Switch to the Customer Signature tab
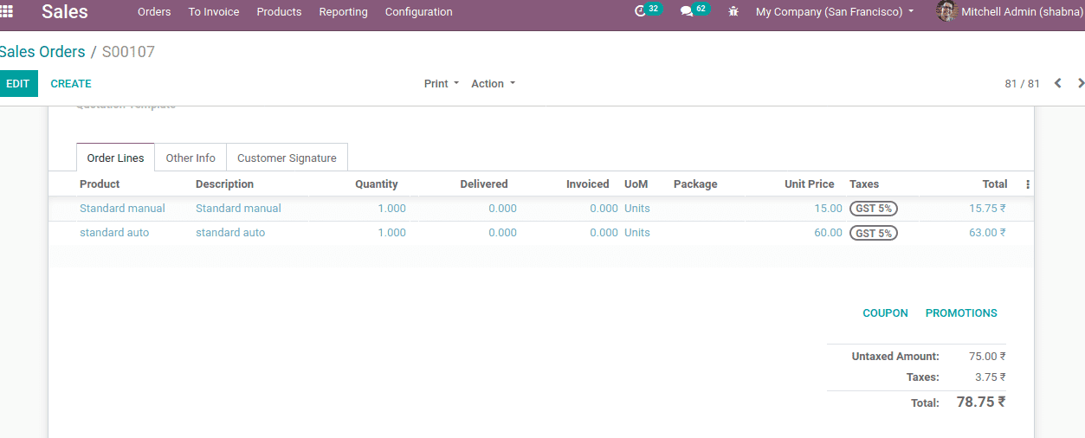 (287, 158)
